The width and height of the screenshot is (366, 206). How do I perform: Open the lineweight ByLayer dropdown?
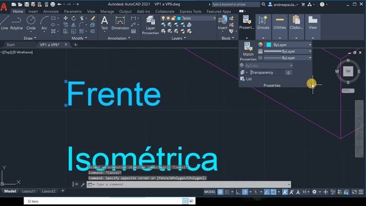click(310, 51)
